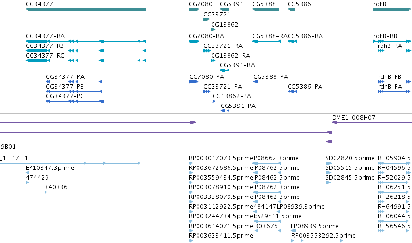Screen dimensions: 412x243
Task: Select transcript CG34377-RC
Action: click(x=86, y=61)
